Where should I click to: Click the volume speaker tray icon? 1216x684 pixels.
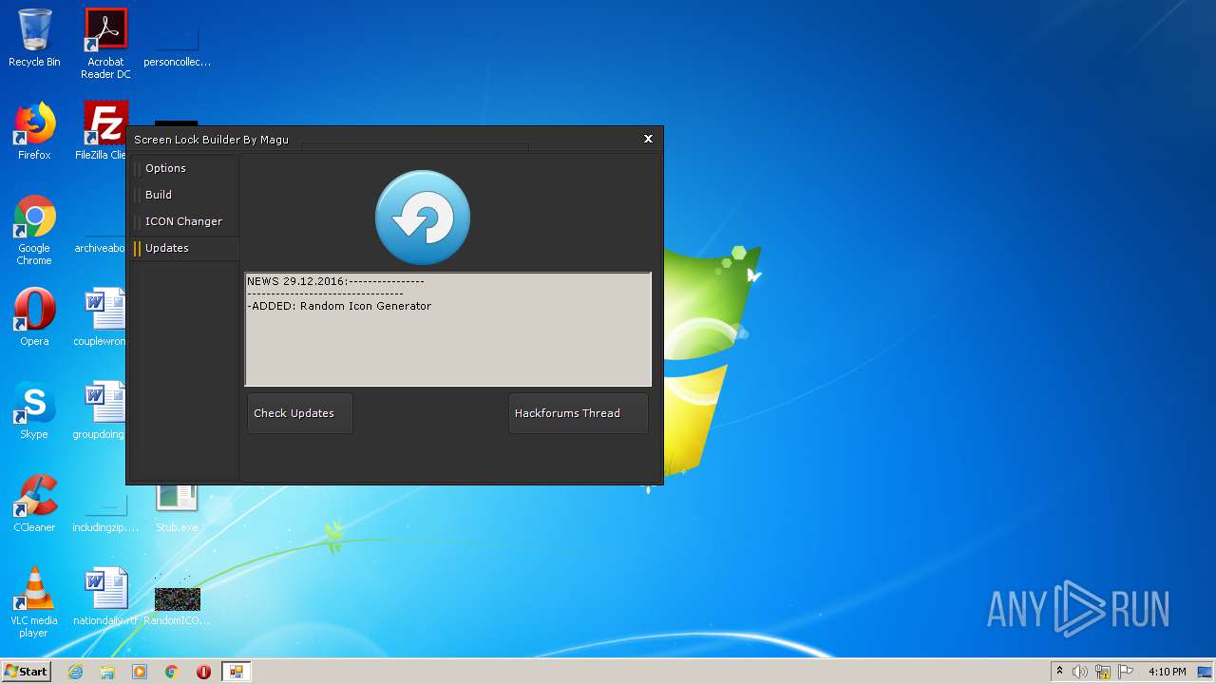coord(1080,672)
